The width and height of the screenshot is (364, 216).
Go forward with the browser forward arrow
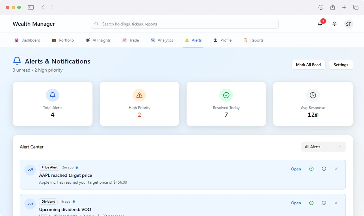tap(52, 7)
